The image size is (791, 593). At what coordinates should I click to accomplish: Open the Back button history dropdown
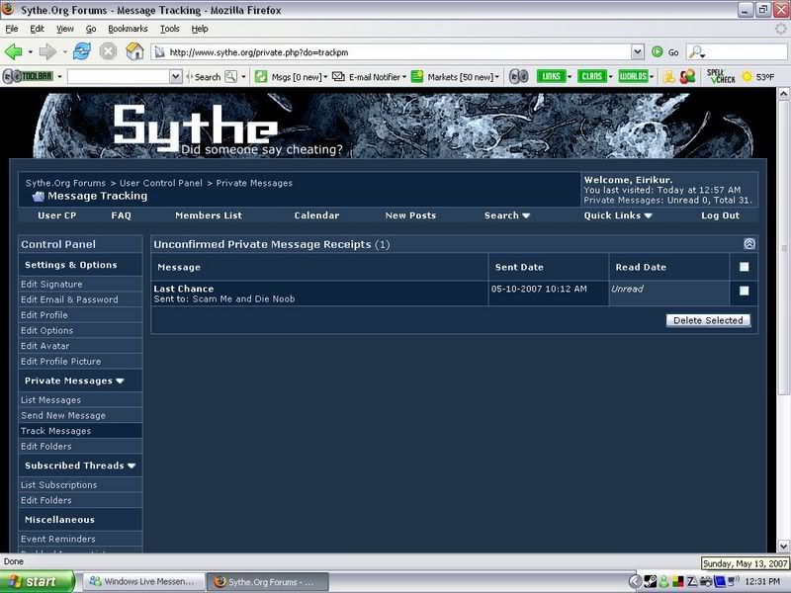(31, 51)
